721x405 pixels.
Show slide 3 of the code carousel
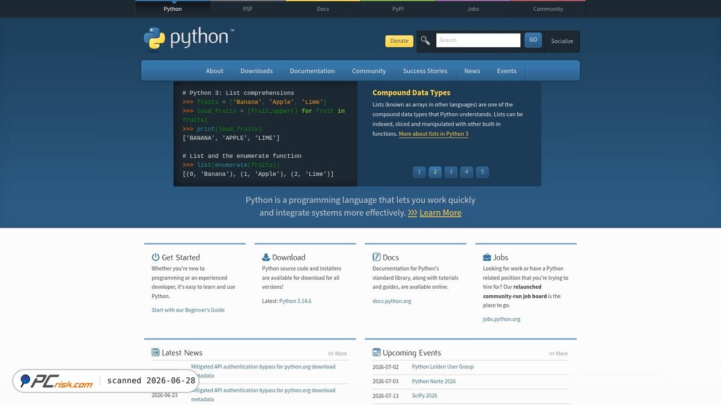(x=451, y=172)
